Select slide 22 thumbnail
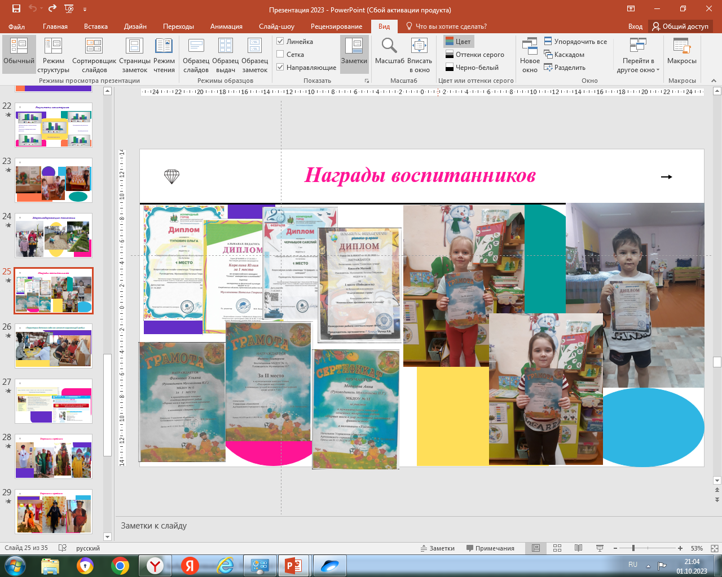 54,125
